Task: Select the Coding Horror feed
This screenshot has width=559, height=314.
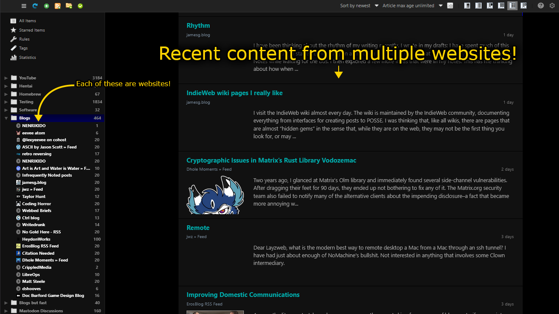Action: (x=36, y=204)
